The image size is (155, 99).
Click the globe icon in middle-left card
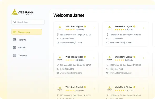[58, 73]
